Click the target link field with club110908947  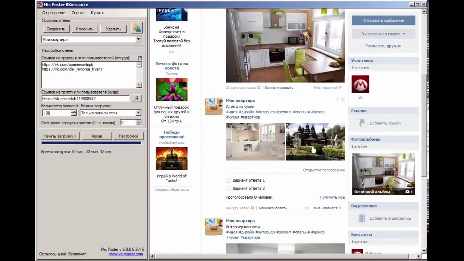pos(85,99)
